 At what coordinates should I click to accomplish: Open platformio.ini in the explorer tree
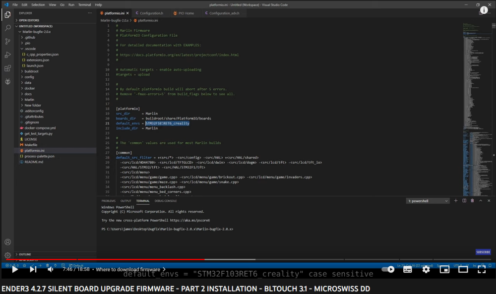click(34, 150)
